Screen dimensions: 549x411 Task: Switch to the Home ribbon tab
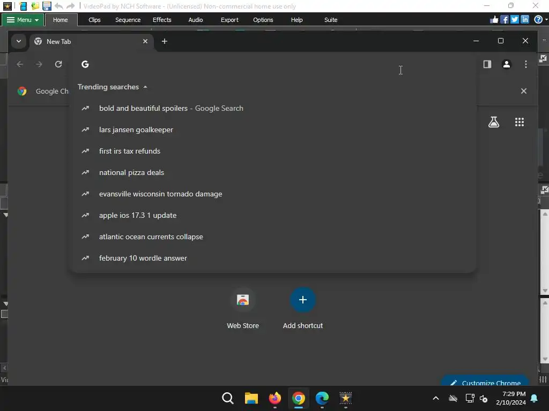60,20
